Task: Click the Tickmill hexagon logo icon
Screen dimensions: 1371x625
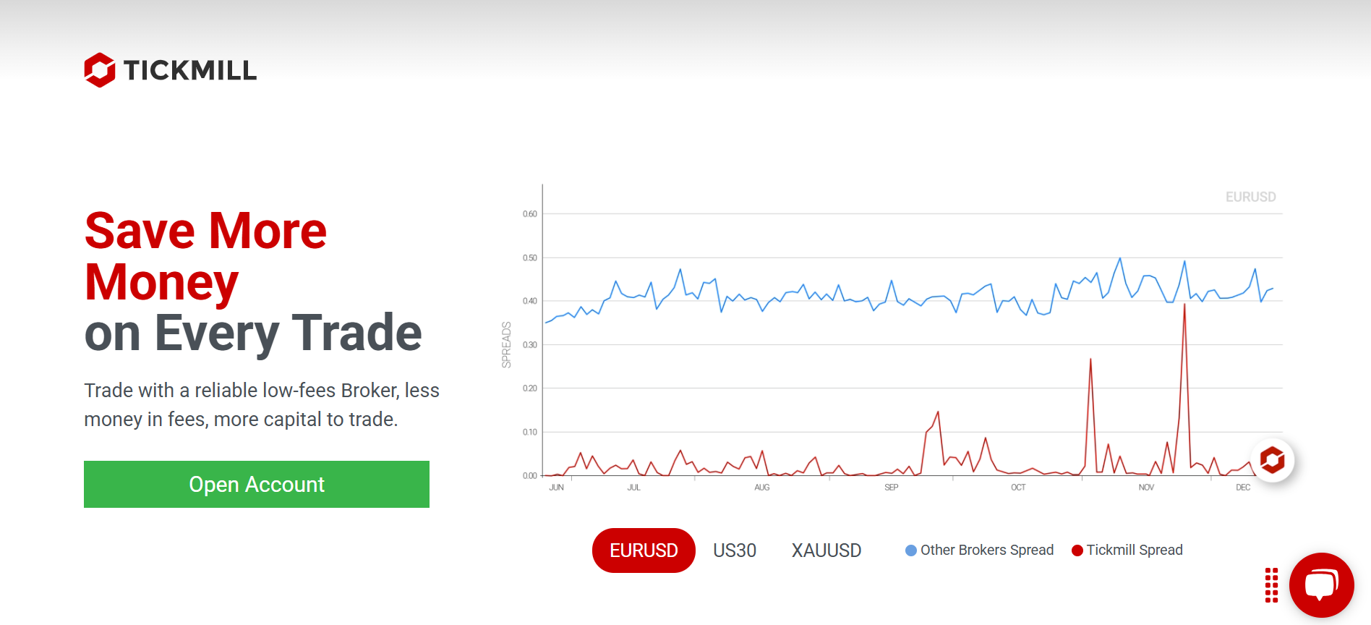Action: pos(100,70)
